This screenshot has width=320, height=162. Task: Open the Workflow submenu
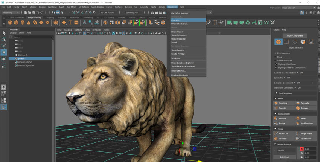pos(188,58)
